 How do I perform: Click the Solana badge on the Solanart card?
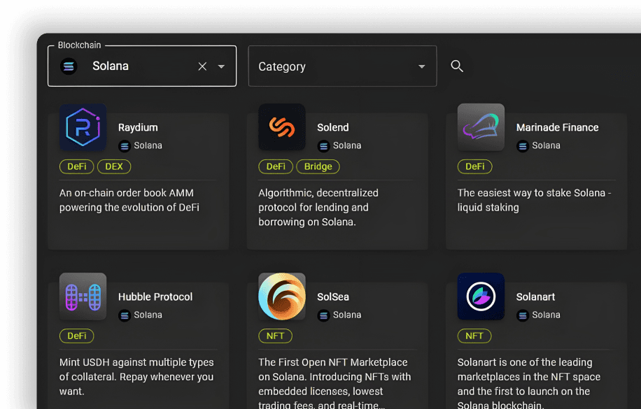pos(538,315)
